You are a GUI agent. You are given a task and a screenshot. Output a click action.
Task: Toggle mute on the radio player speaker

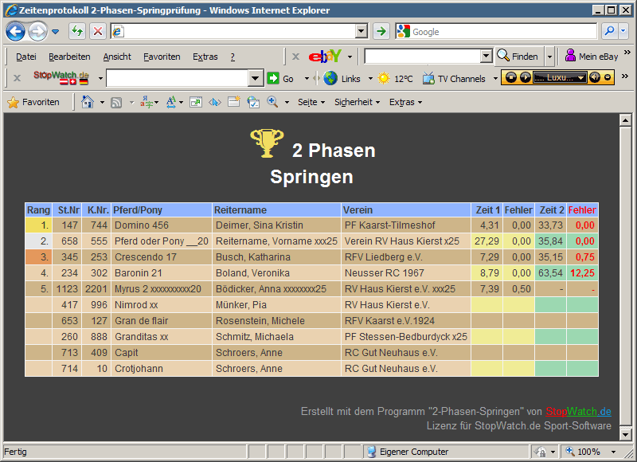[x=595, y=77]
